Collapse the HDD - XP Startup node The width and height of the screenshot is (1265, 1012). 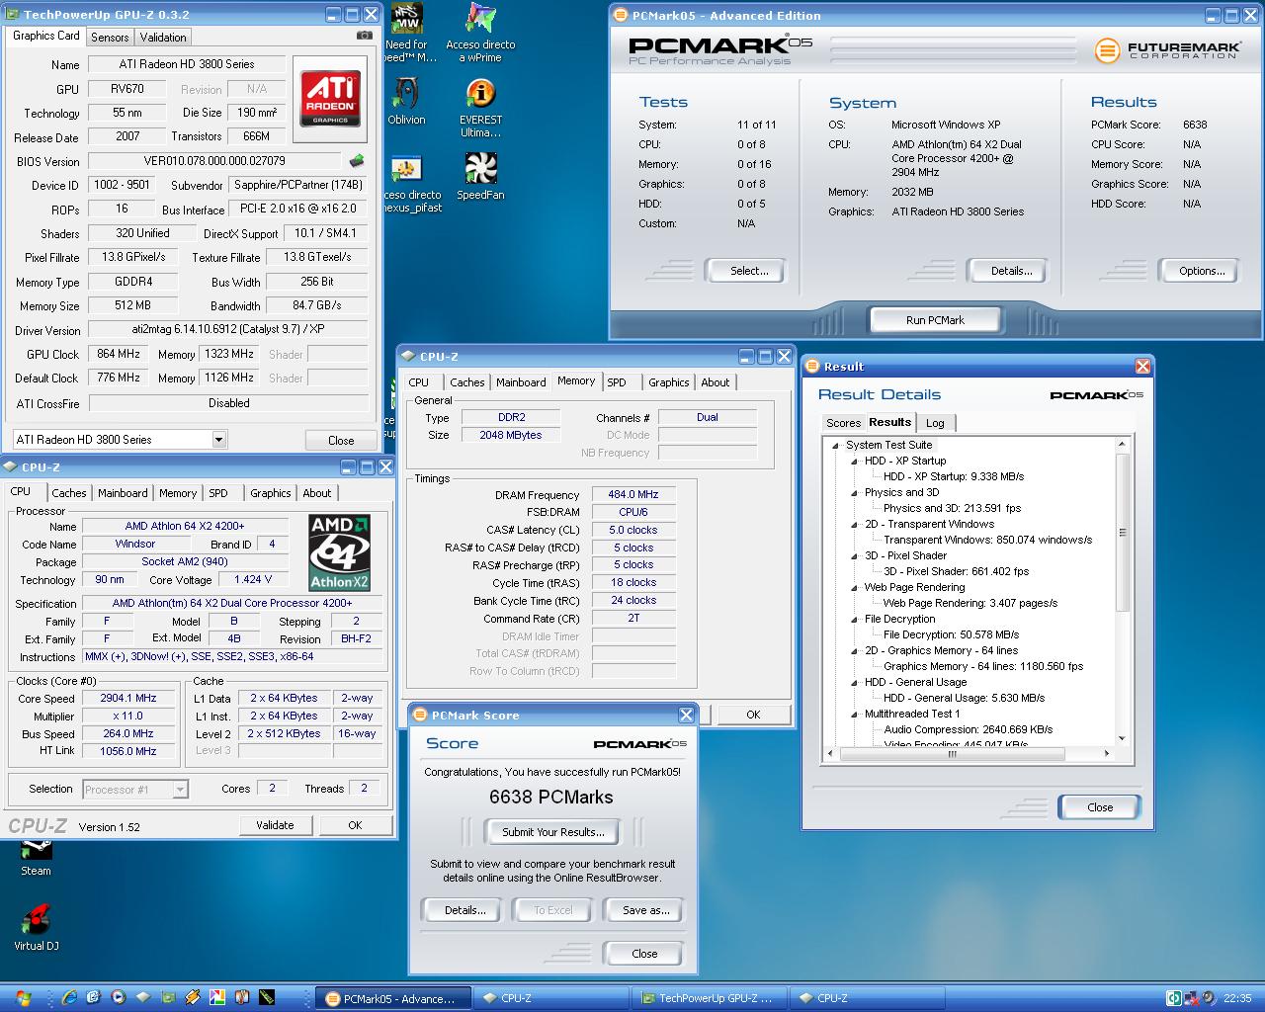[855, 461]
